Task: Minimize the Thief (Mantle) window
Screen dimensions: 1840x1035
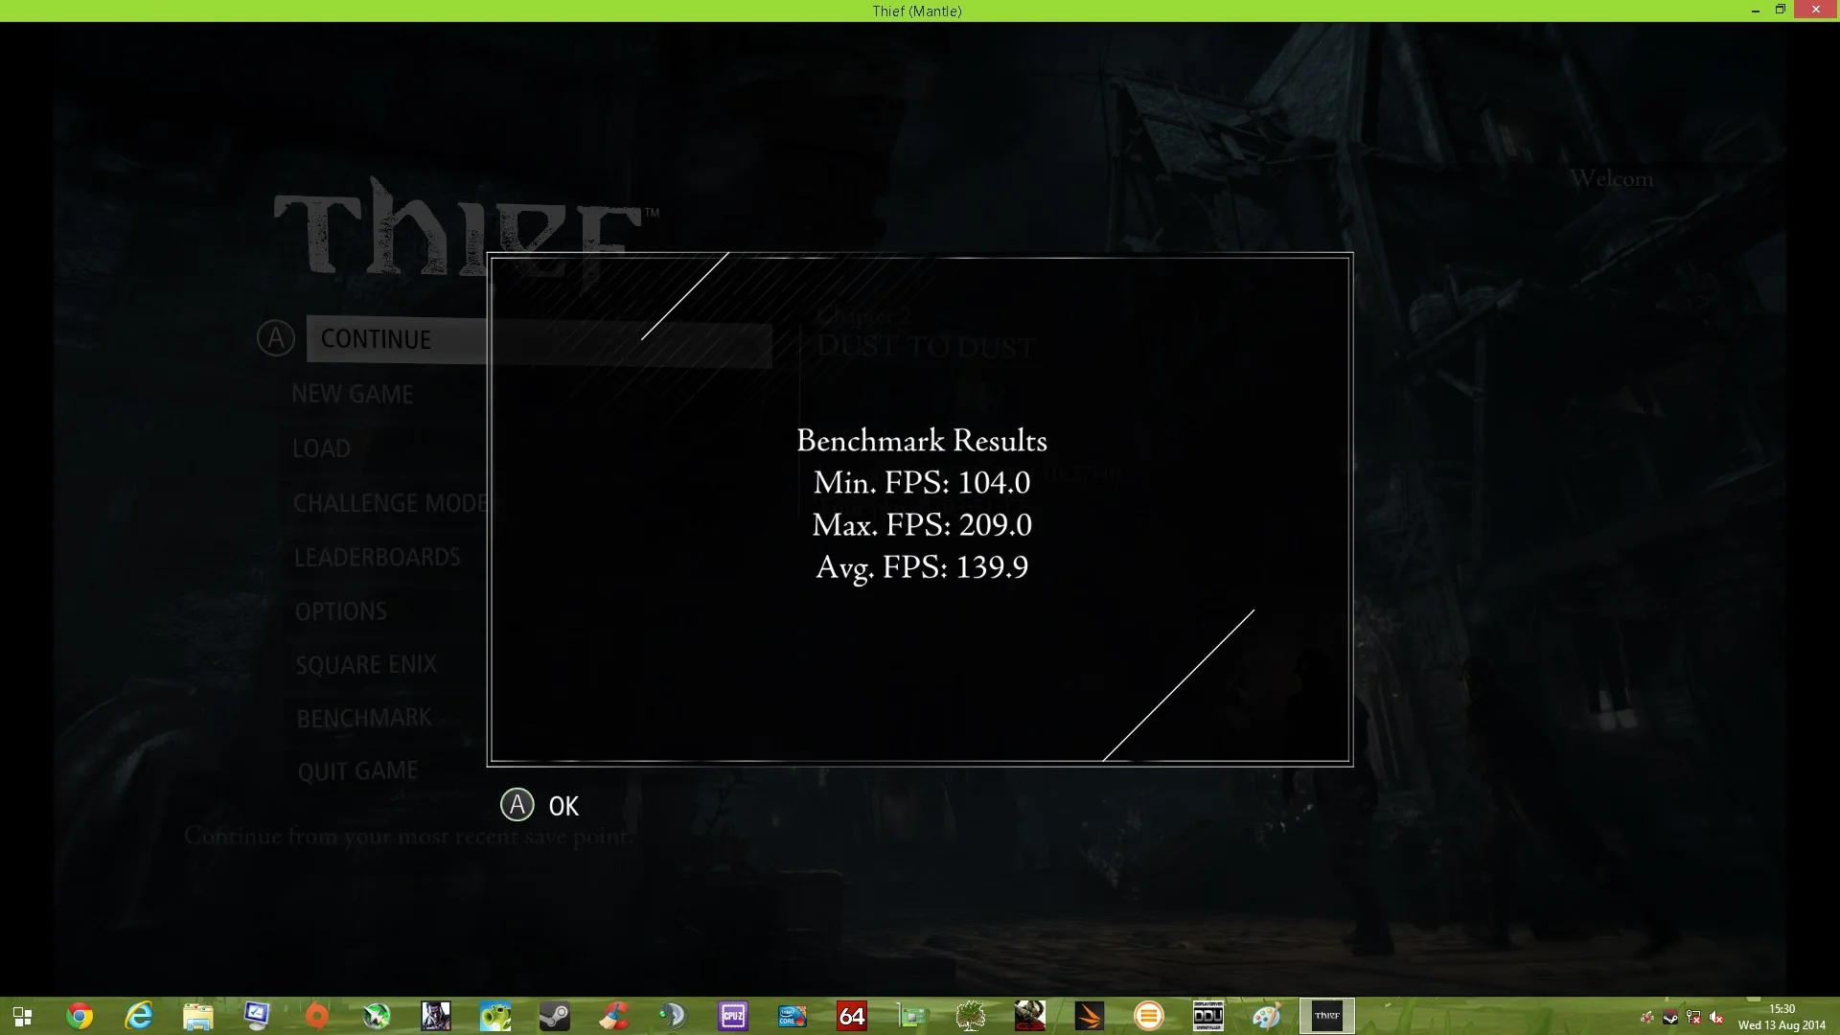Action: click(x=1756, y=11)
